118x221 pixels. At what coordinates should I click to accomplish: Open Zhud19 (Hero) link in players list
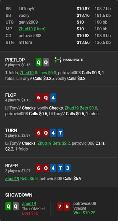(32, 29)
